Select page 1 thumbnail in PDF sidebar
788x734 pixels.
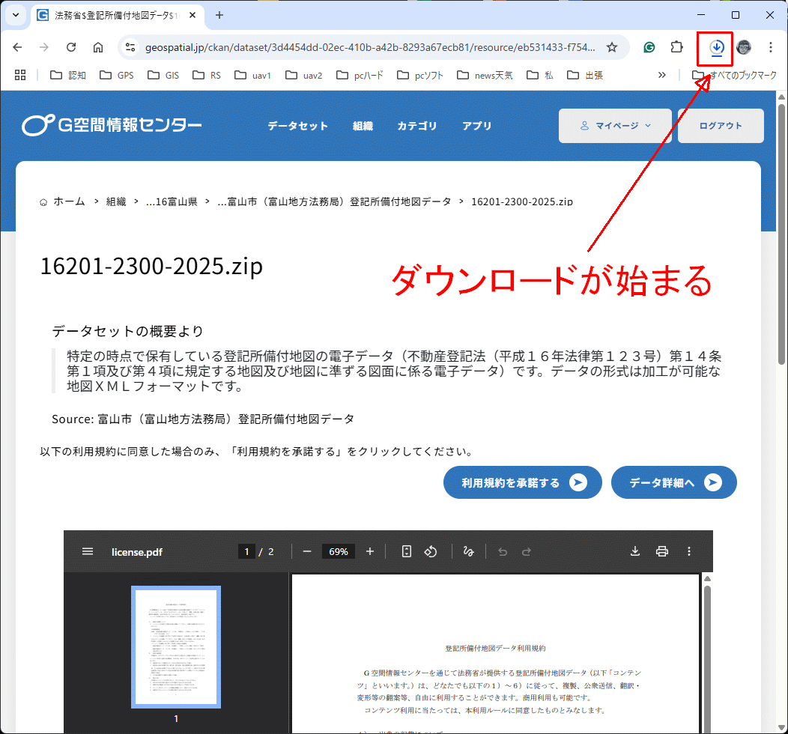click(176, 646)
